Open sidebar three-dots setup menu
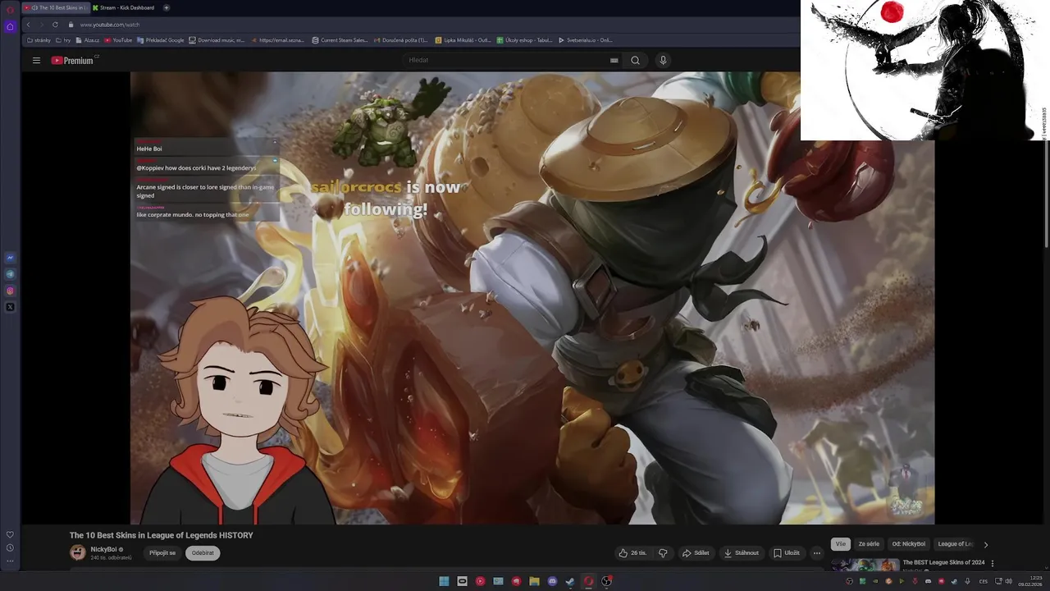This screenshot has height=591, width=1050. pos(10,561)
